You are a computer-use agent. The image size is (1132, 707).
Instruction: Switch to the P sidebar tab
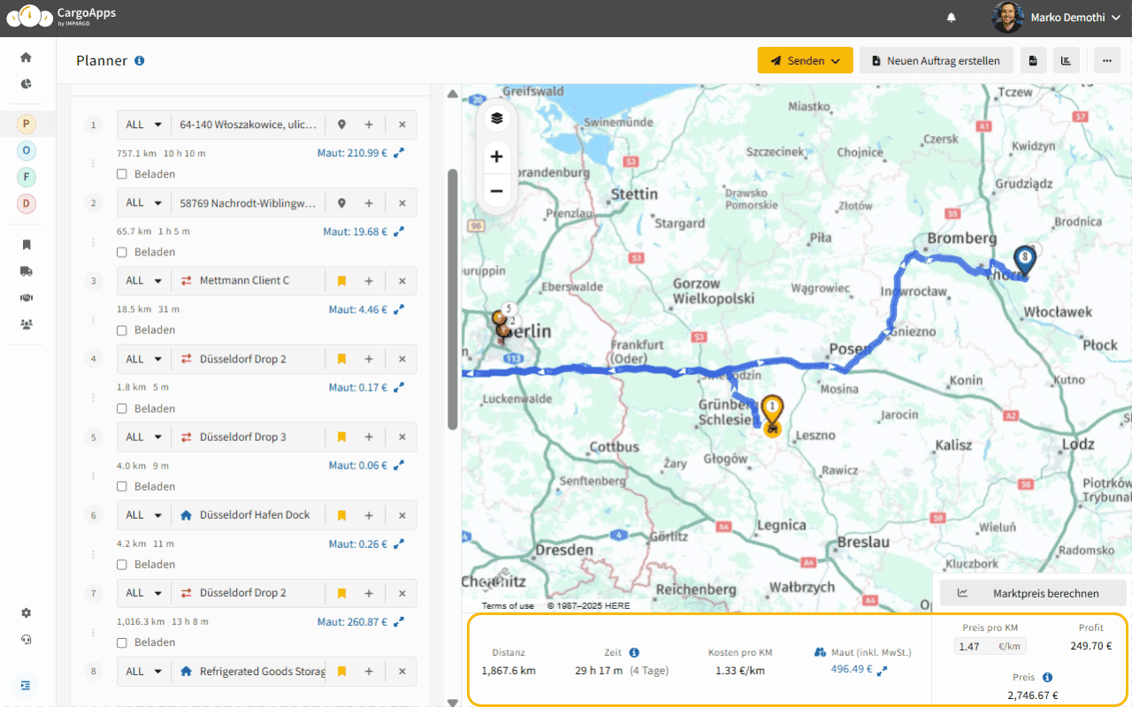coord(26,124)
